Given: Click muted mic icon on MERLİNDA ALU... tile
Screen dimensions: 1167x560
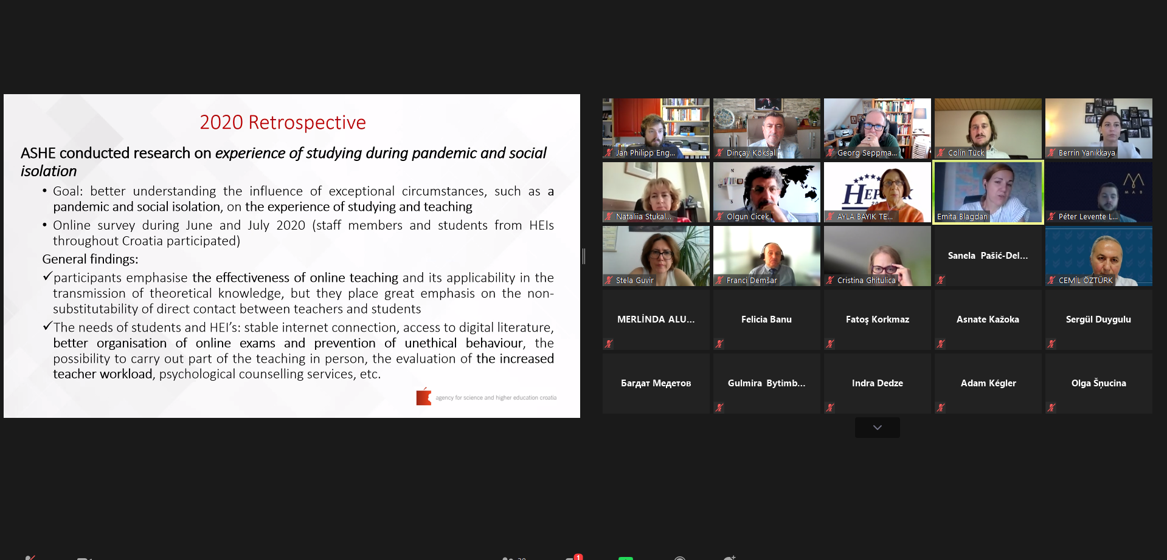Looking at the screenshot, I should [609, 344].
